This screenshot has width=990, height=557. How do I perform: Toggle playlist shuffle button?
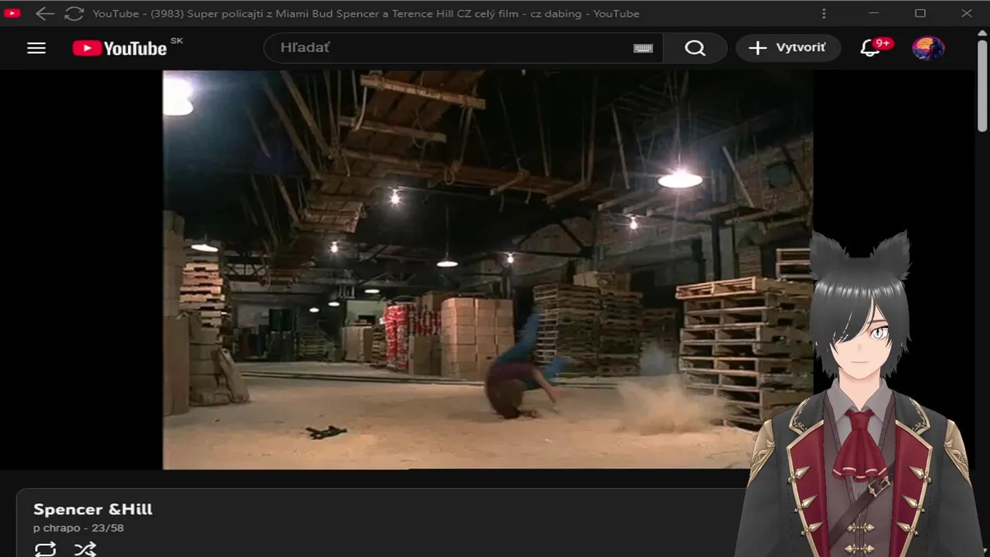point(85,549)
